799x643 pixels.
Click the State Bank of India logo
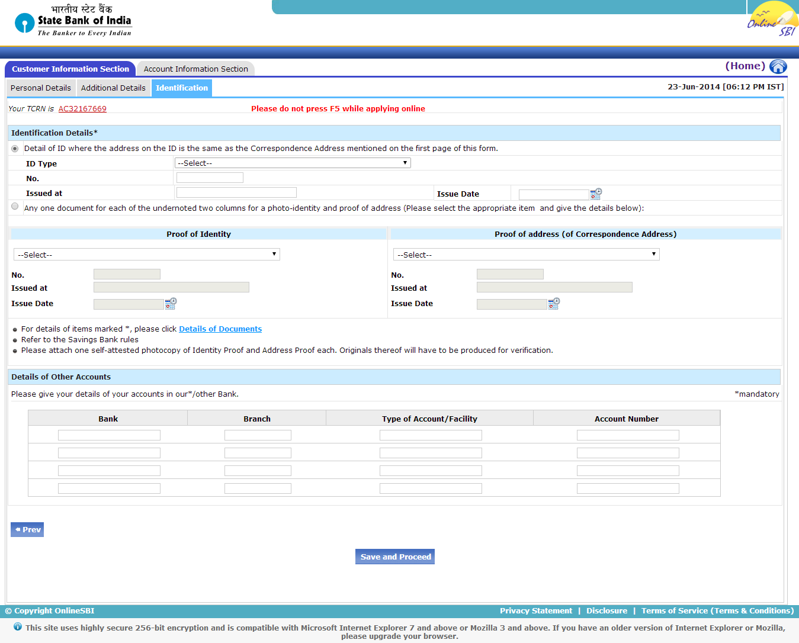click(73, 22)
